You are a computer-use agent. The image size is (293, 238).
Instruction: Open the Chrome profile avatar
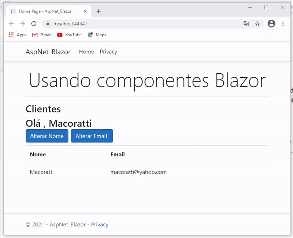coord(271,24)
